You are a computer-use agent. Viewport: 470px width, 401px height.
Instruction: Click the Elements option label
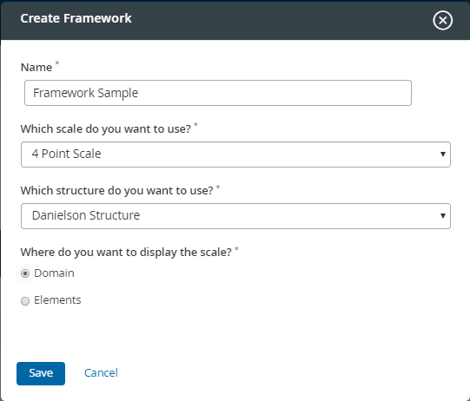(x=57, y=300)
